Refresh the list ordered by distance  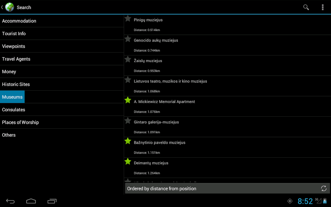coord(324,188)
